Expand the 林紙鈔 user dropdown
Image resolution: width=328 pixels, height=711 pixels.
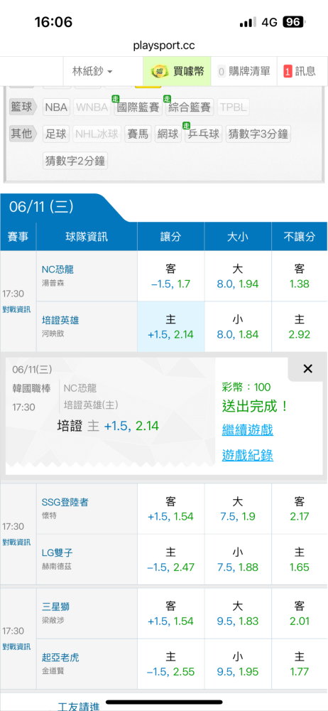click(92, 71)
